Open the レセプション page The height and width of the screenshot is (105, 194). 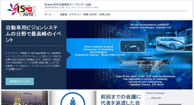(x=75, y=14)
